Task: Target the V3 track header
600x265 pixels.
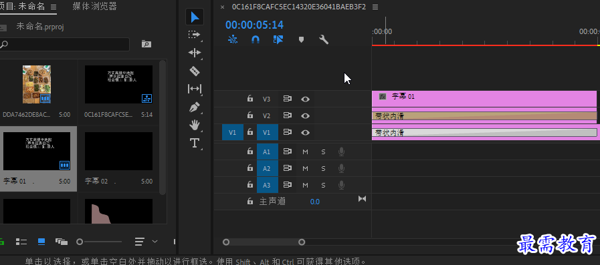Action: click(x=266, y=99)
